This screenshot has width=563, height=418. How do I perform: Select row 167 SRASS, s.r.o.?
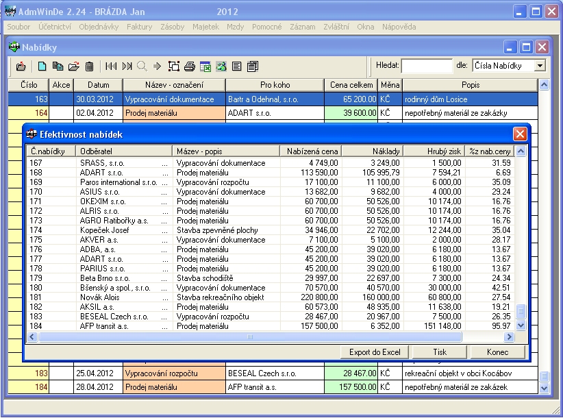point(271,163)
